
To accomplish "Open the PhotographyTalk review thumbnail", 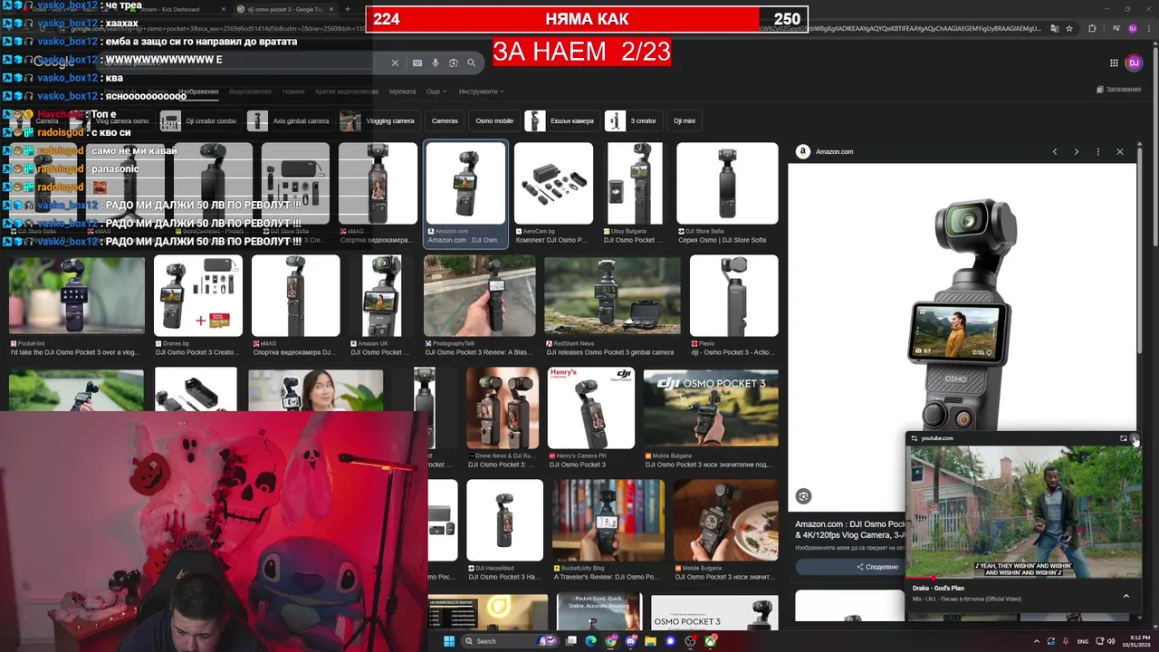I will [479, 296].
